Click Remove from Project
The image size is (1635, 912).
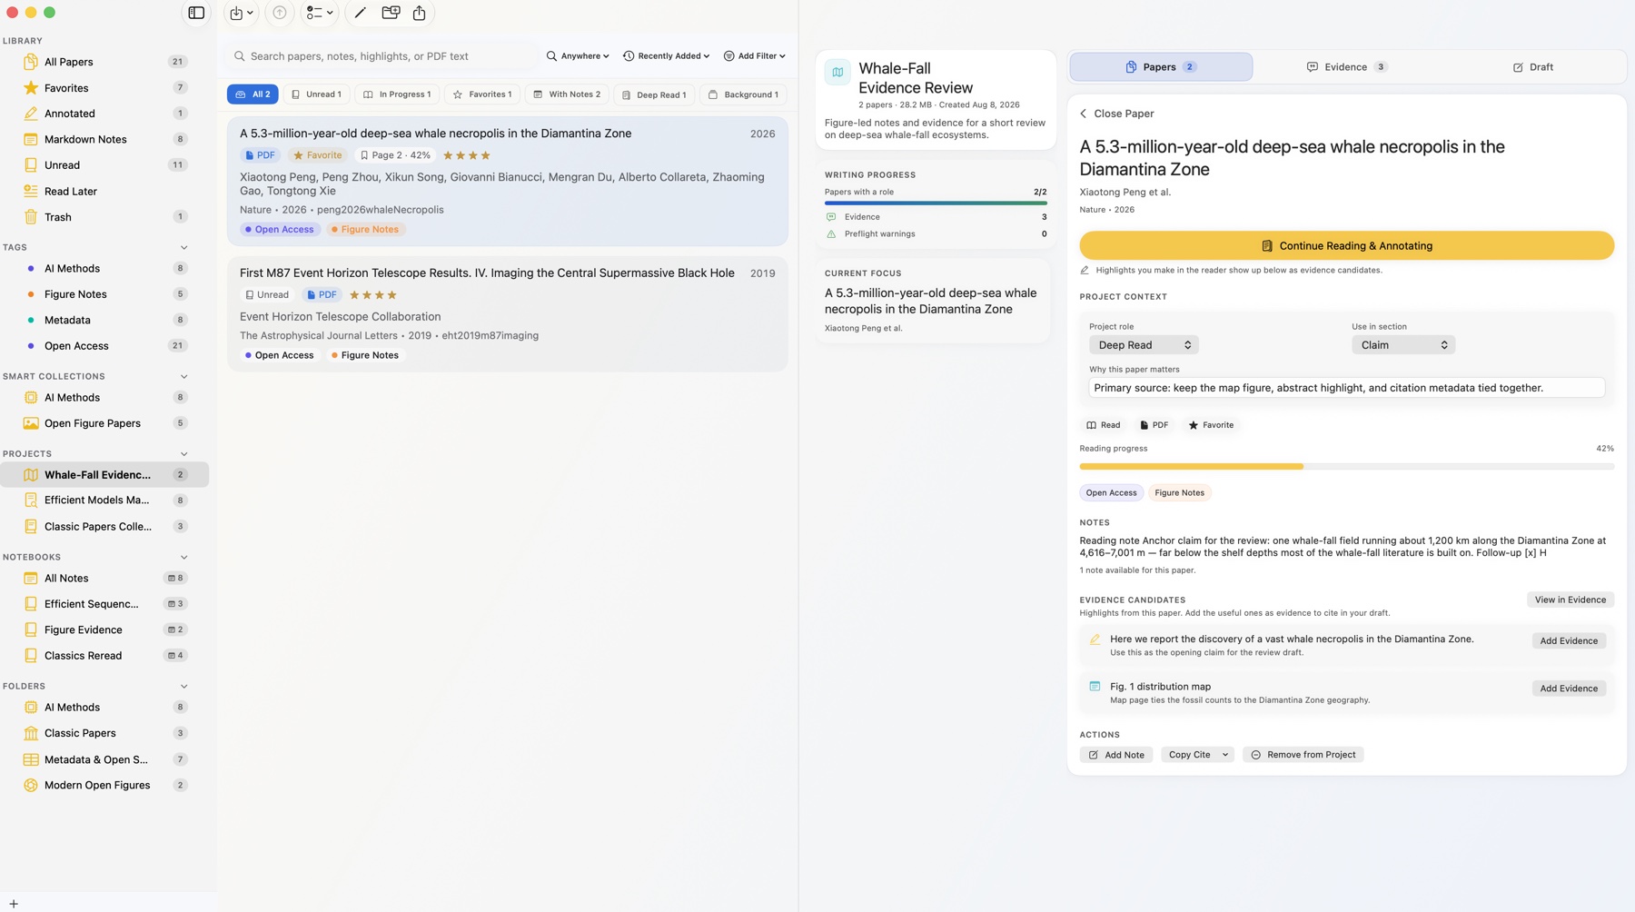point(1303,755)
